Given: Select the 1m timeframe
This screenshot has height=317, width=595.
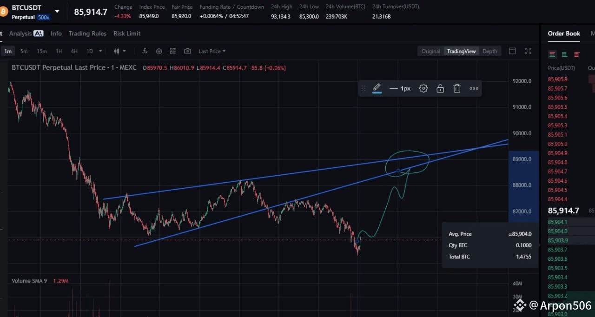Looking at the screenshot, I should click(8, 51).
